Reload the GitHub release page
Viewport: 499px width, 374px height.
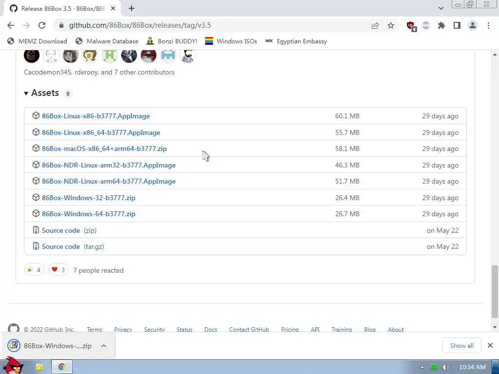click(x=42, y=25)
